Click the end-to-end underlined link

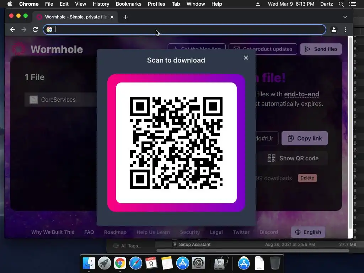301,94
